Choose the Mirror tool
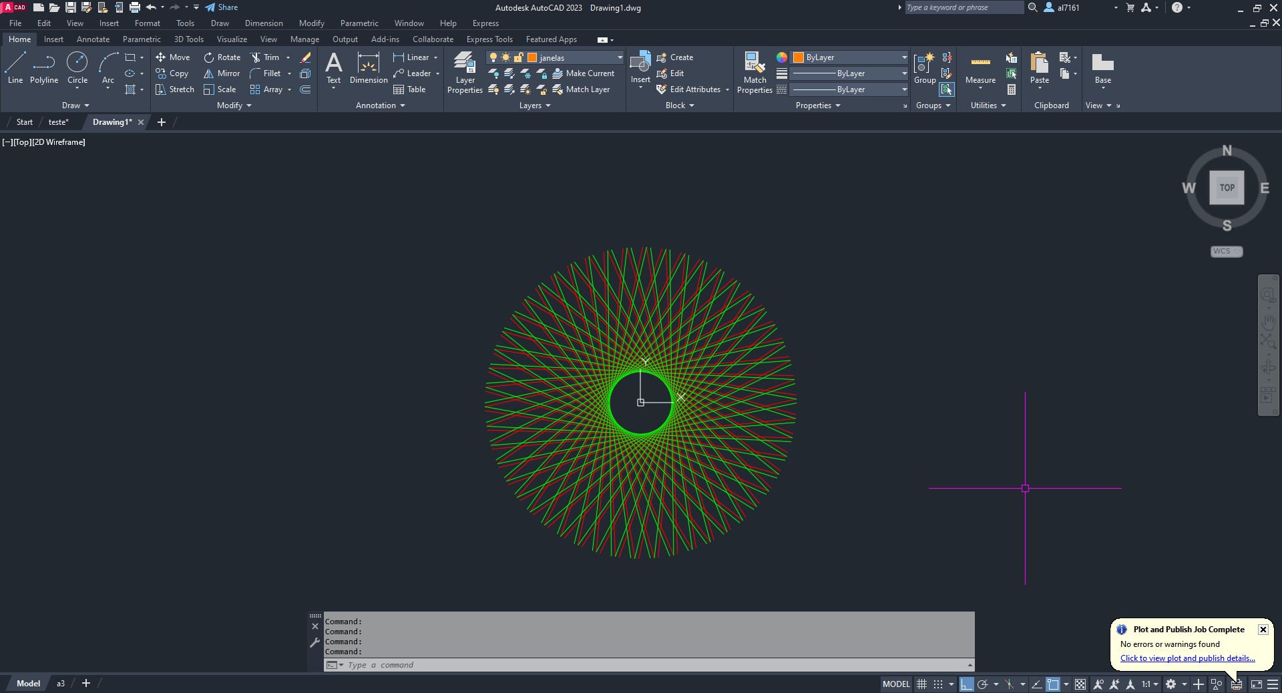Screen dimensions: 1282x693 click(222, 73)
